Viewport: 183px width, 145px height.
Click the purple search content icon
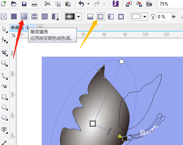[116, 4]
